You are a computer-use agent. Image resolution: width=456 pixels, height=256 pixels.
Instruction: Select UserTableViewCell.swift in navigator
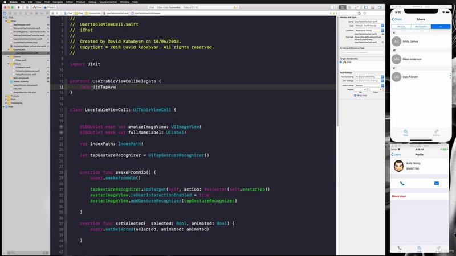26,53
